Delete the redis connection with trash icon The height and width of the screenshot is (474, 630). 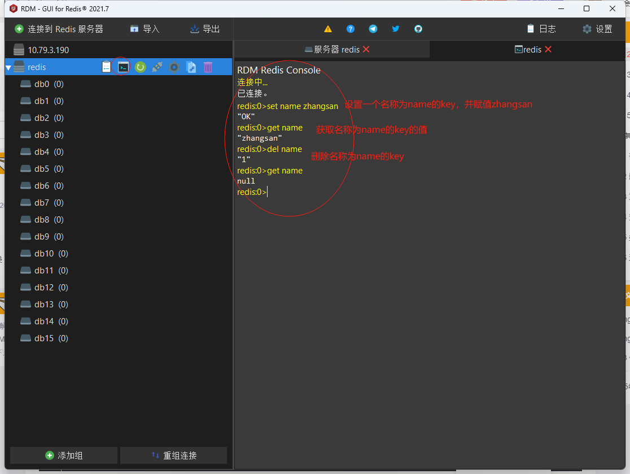(208, 67)
